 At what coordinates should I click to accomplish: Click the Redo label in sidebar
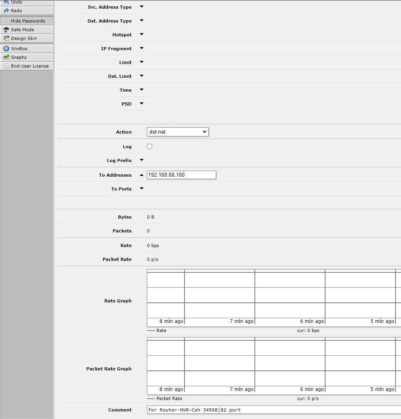pos(17,11)
